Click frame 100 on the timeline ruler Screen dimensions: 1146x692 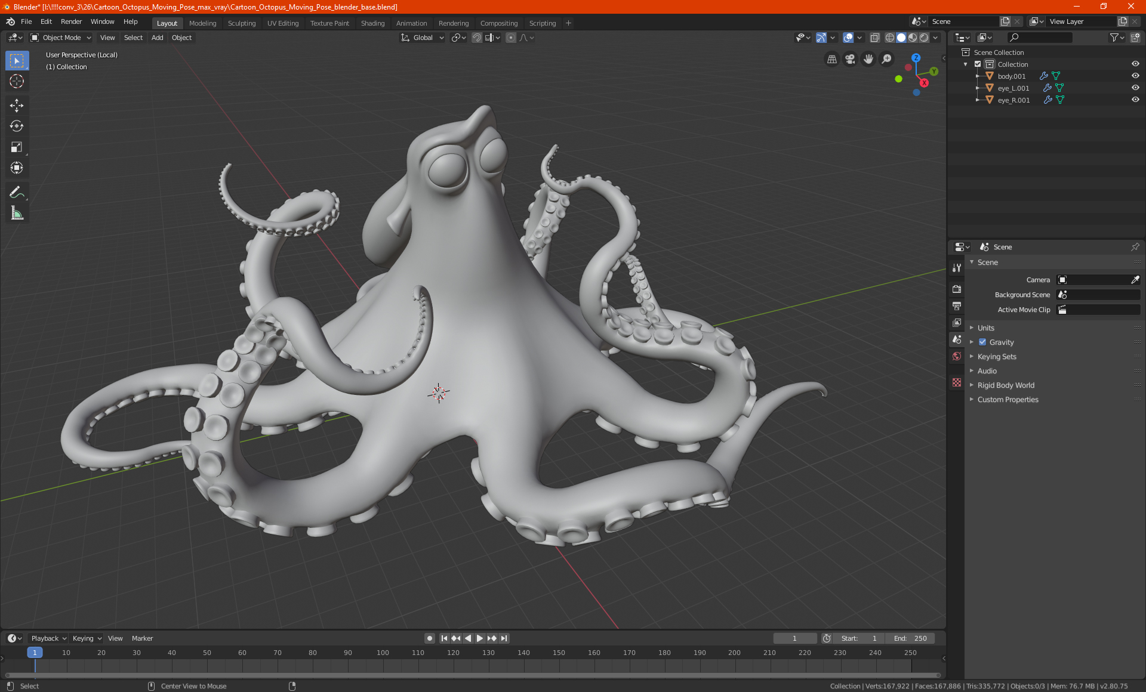383,653
